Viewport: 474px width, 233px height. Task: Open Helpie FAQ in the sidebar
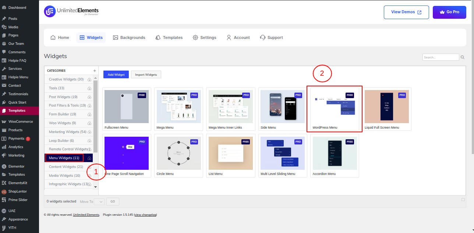pos(20,60)
